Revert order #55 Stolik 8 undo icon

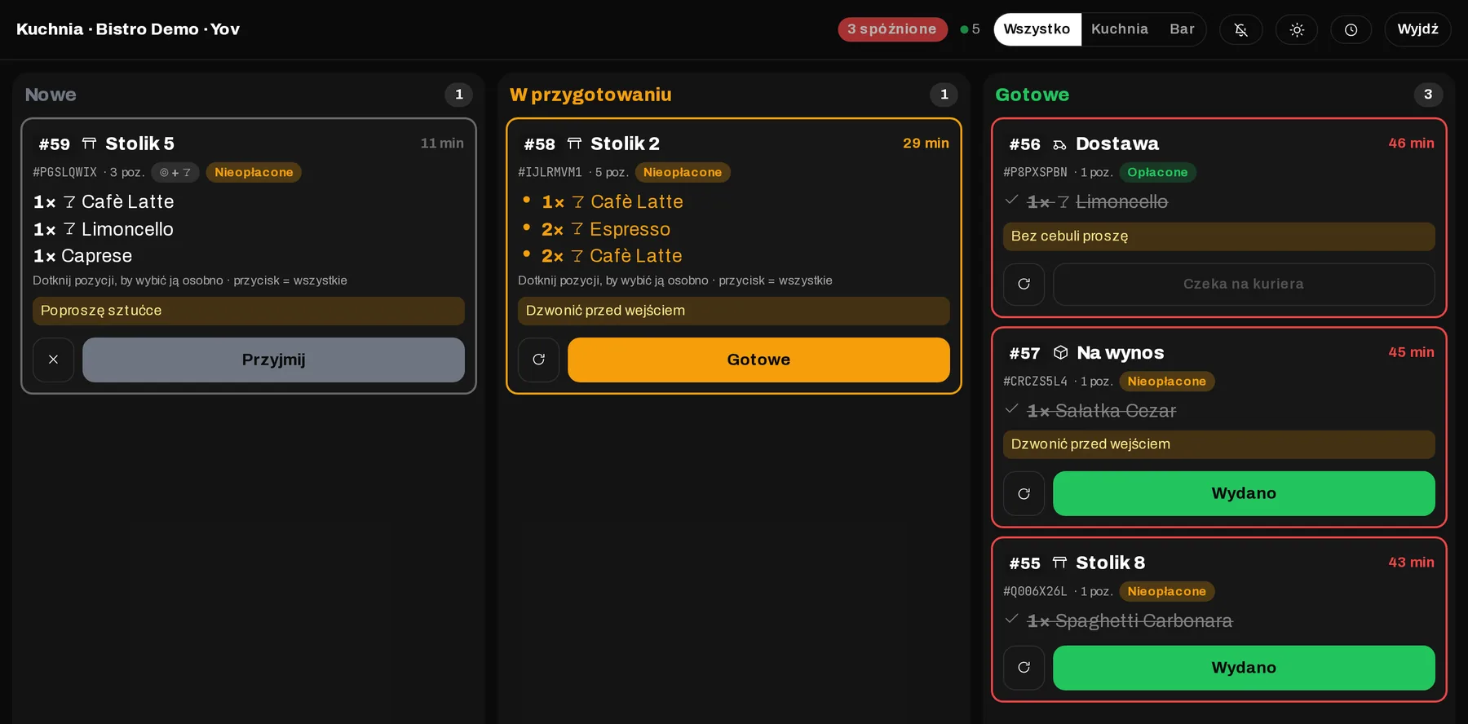[1024, 668]
